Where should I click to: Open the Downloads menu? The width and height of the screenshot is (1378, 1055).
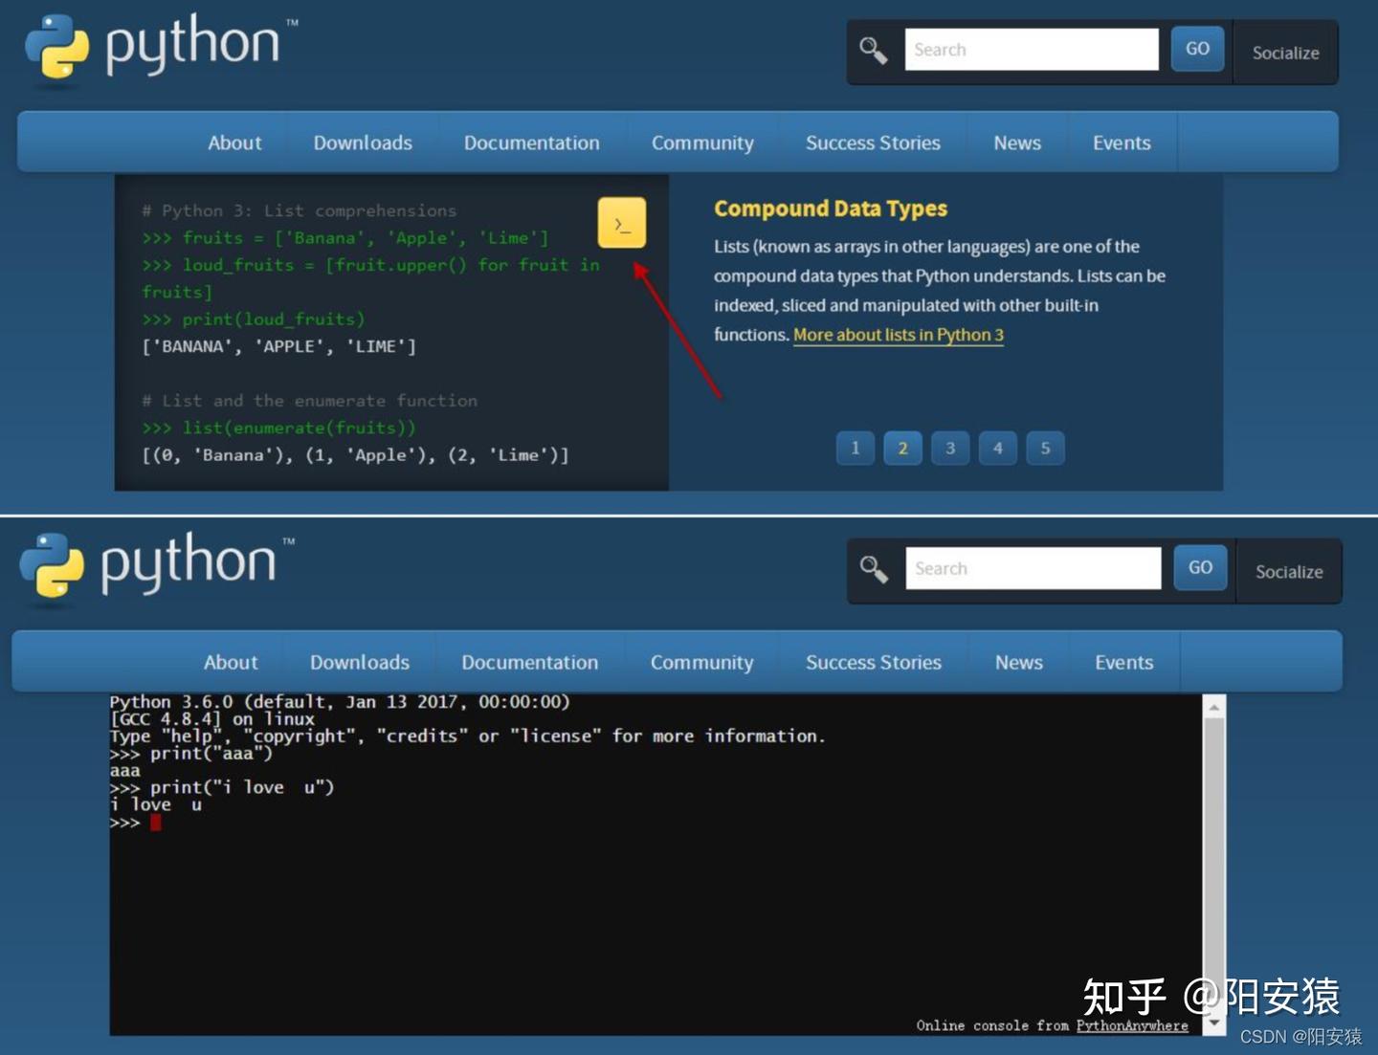[x=362, y=142]
